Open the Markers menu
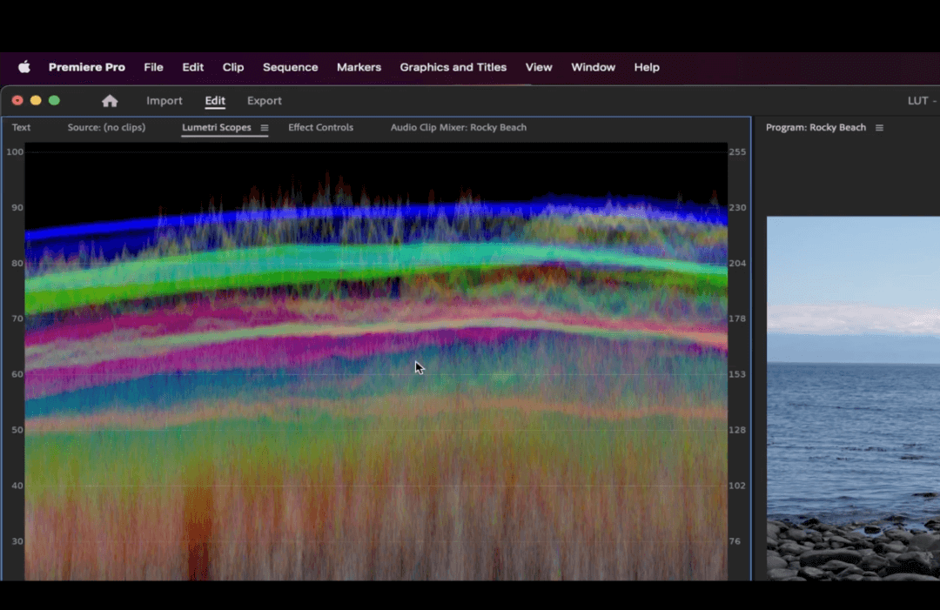This screenshot has height=610, width=940. tap(359, 67)
